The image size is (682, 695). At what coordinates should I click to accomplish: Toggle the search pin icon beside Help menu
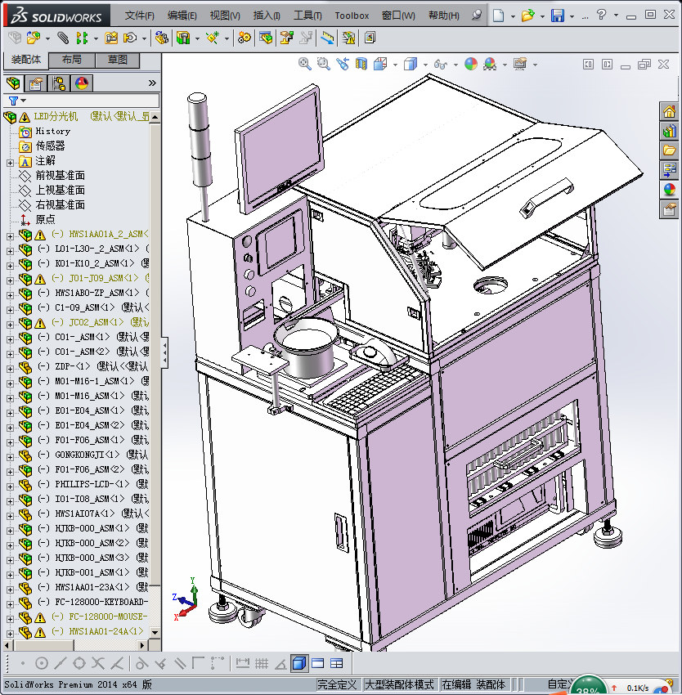478,16
